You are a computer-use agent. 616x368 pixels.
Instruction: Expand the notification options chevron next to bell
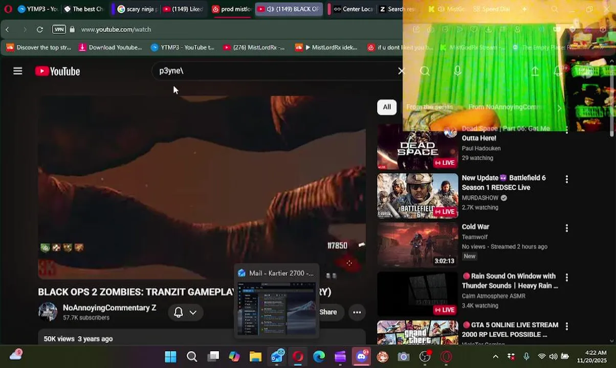pyautogui.click(x=193, y=312)
